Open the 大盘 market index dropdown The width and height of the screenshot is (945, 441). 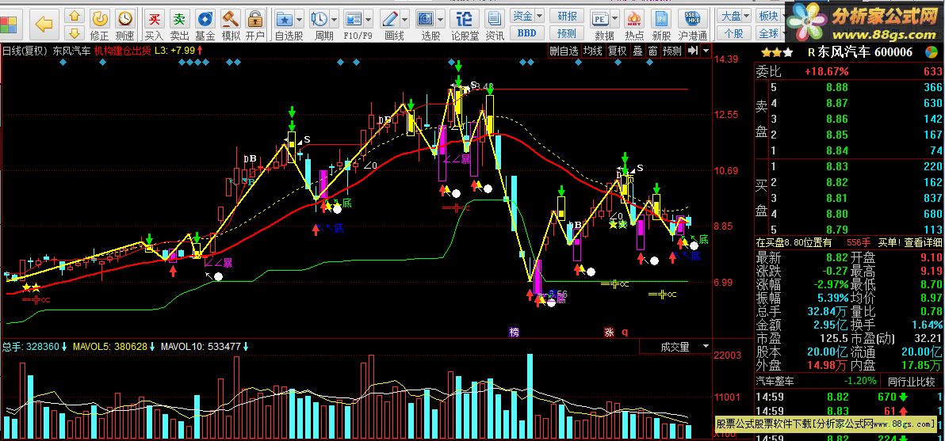click(735, 16)
